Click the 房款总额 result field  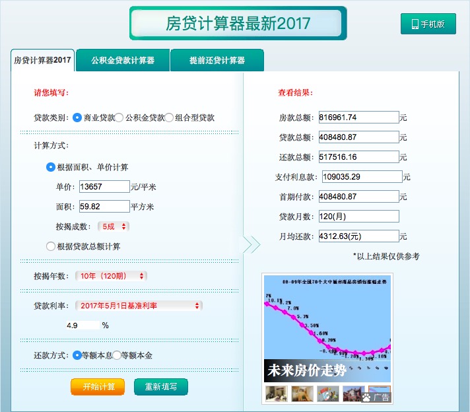click(359, 118)
